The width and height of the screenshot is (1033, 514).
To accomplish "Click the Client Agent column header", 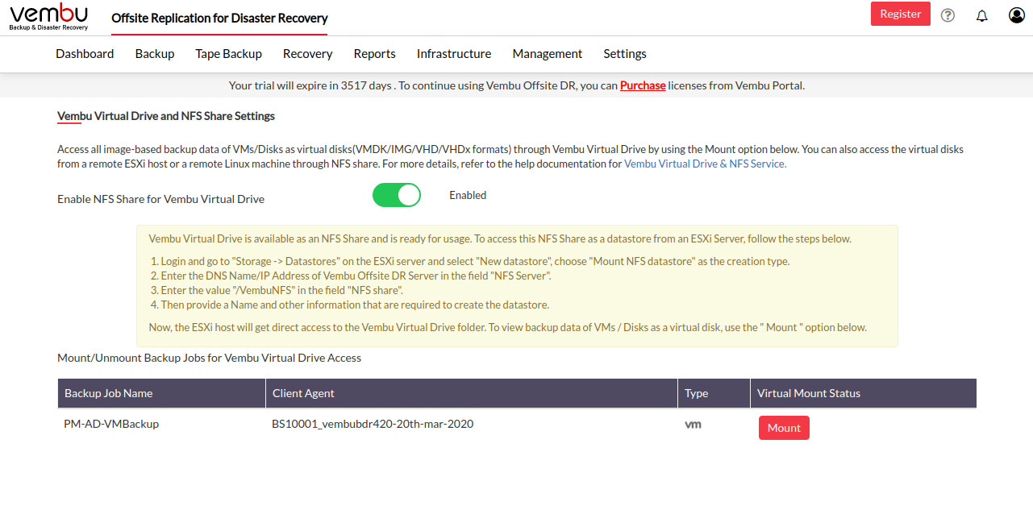I will click(x=472, y=393).
